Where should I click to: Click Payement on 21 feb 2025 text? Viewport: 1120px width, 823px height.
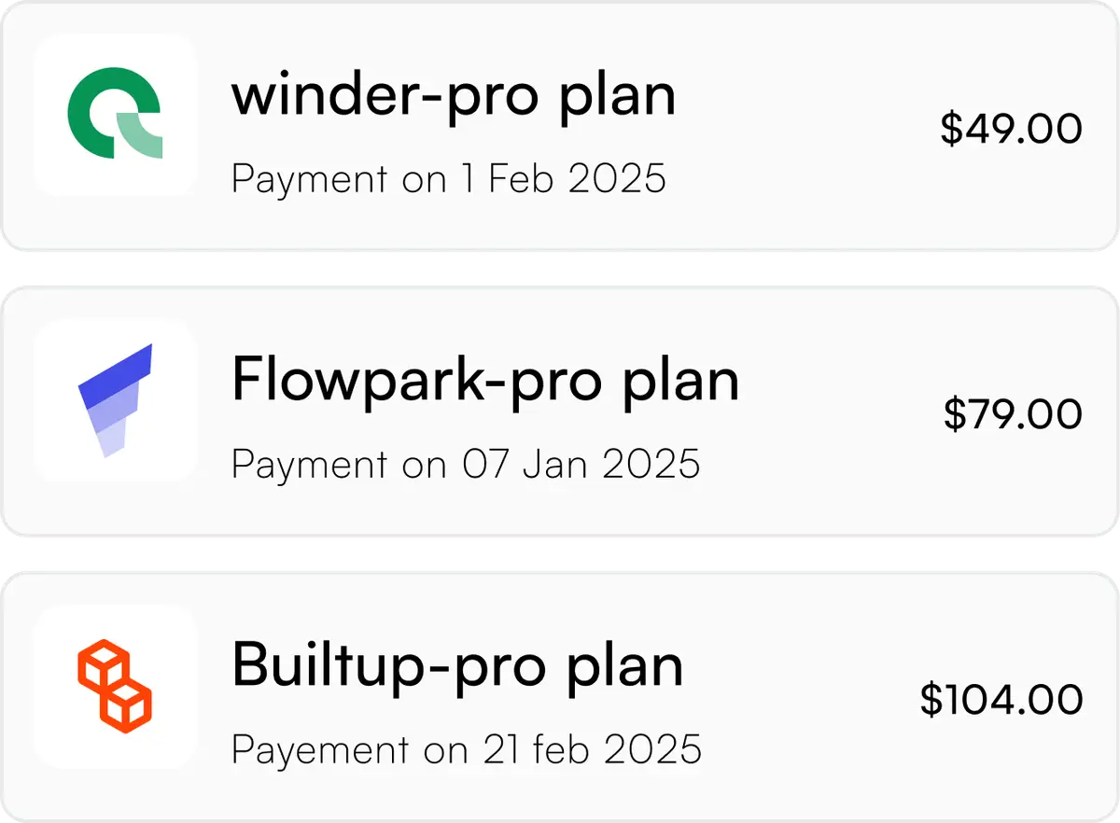466,749
